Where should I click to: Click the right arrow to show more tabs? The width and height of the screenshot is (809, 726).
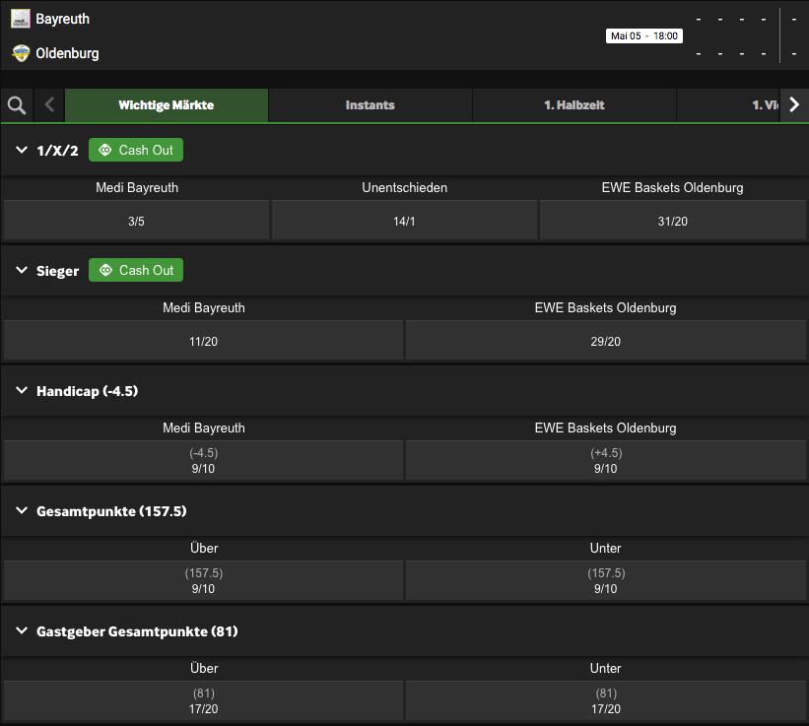(x=794, y=105)
